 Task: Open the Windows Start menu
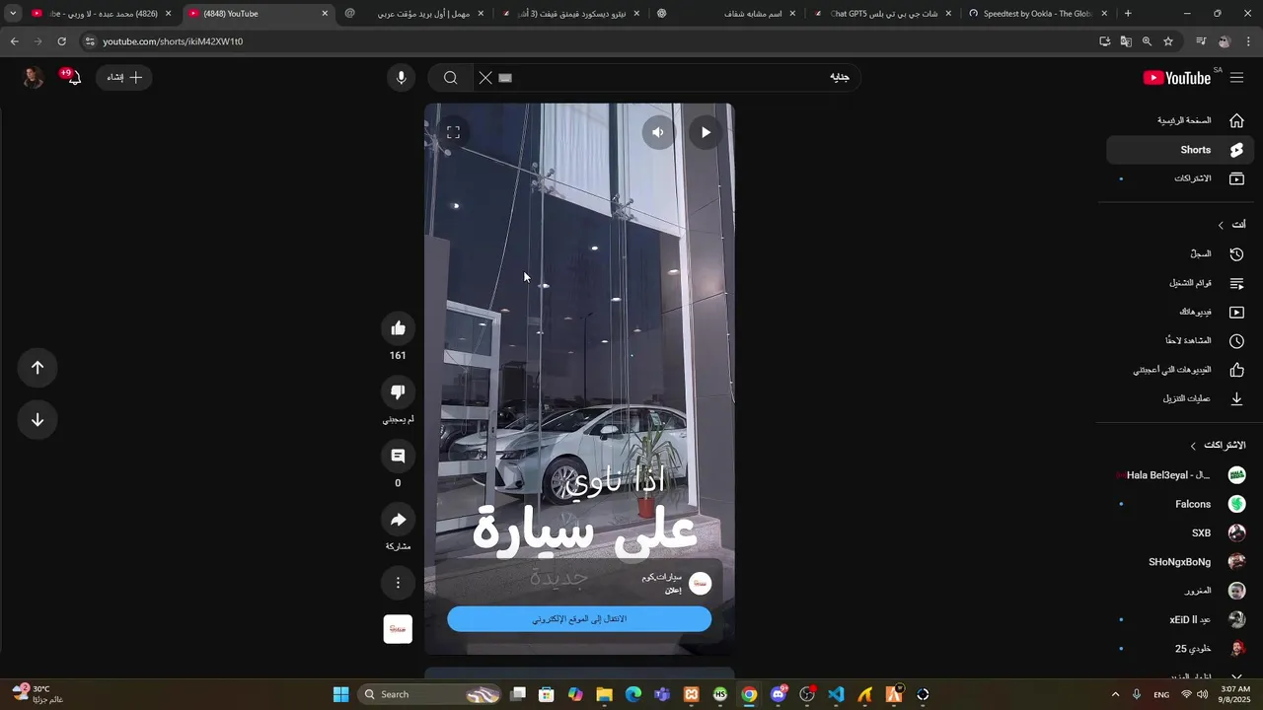click(340, 694)
